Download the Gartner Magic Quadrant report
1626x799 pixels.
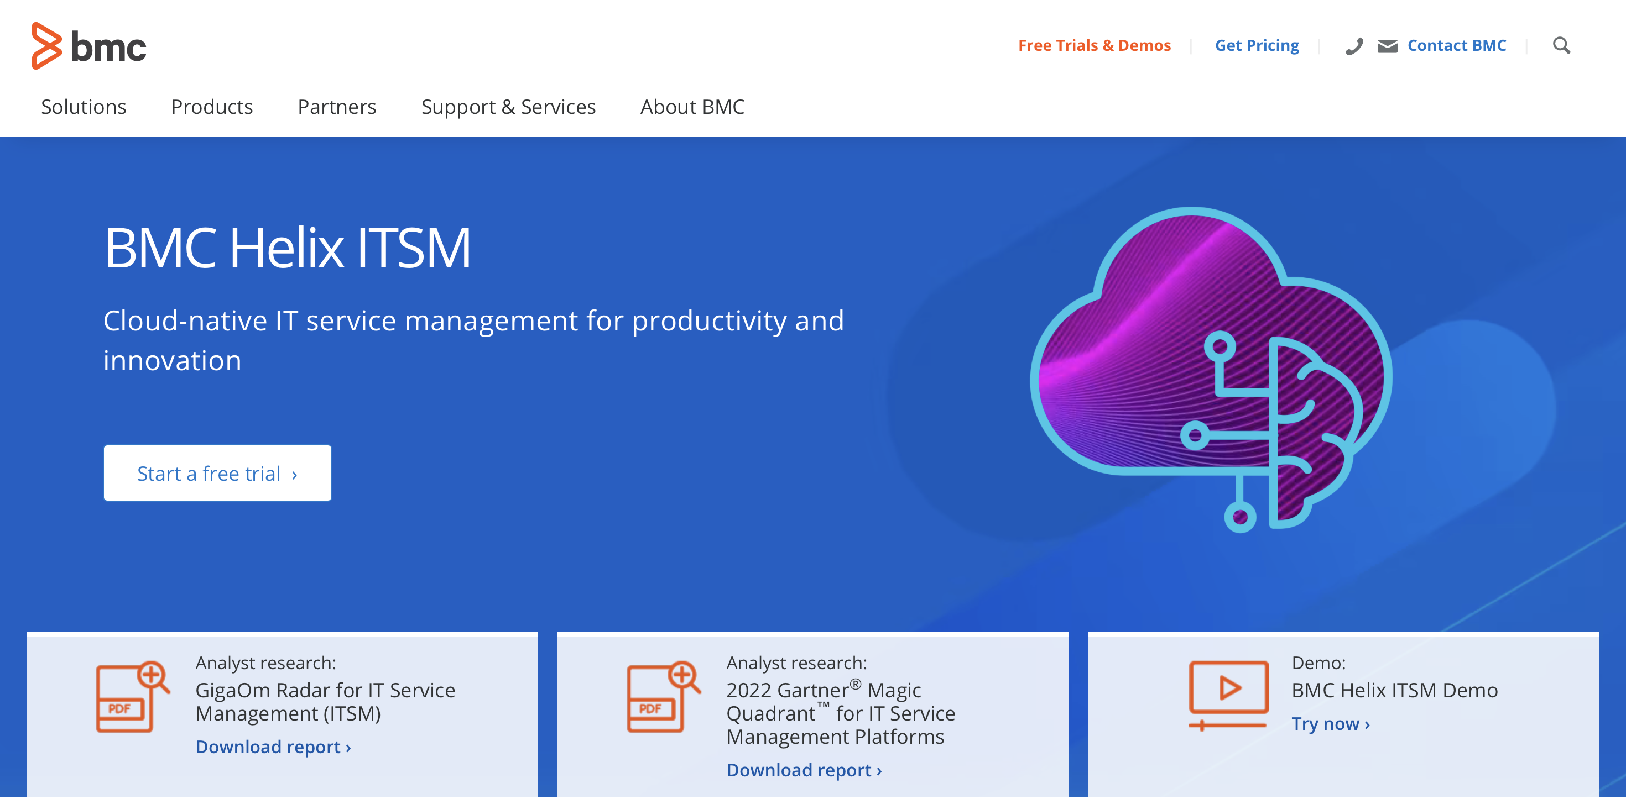click(804, 770)
